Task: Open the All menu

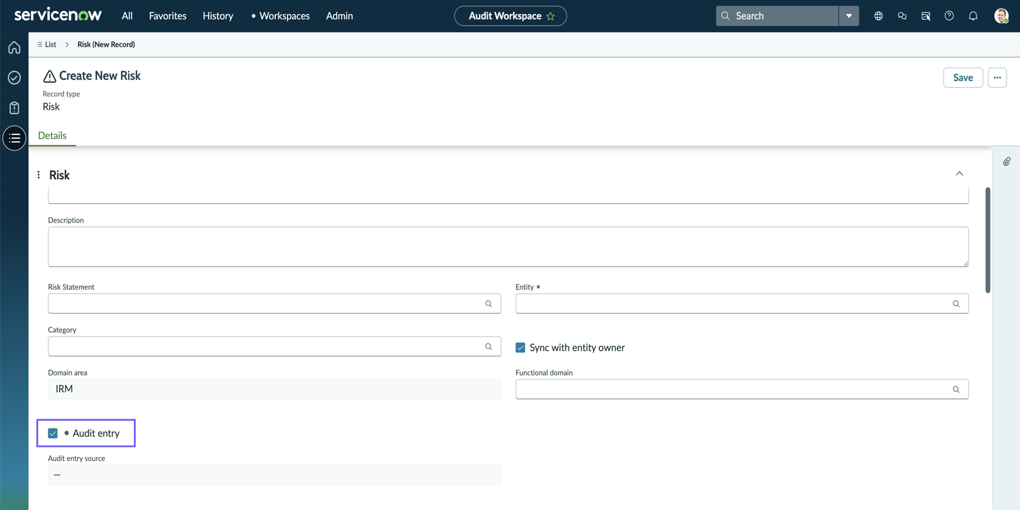Action: pos(127,16)
